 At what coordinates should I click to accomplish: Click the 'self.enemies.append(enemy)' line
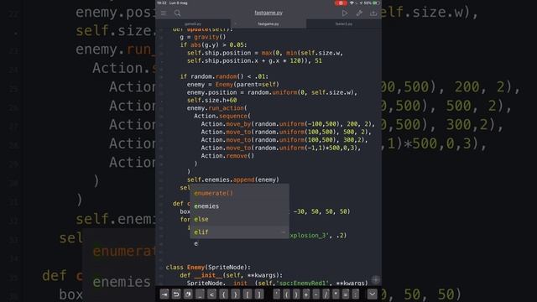click(233, 180)
